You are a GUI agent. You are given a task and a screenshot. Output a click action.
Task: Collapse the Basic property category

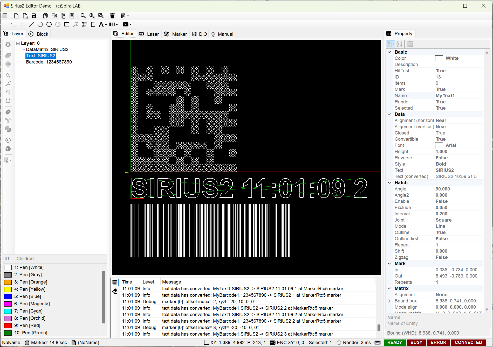tap(389, 52)
